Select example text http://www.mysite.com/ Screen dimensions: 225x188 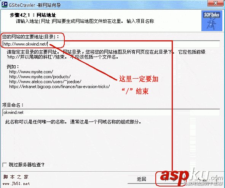coord(31,72)
